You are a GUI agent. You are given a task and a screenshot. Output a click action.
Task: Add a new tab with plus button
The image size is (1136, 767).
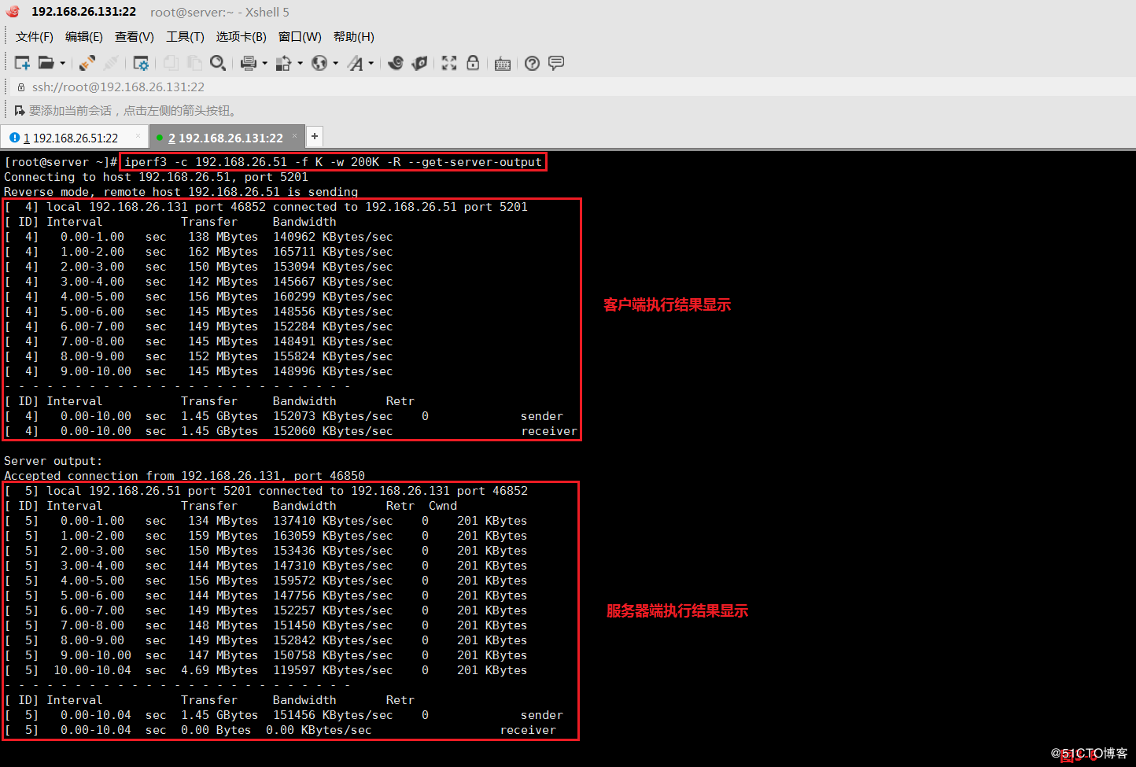coord(315,136)
